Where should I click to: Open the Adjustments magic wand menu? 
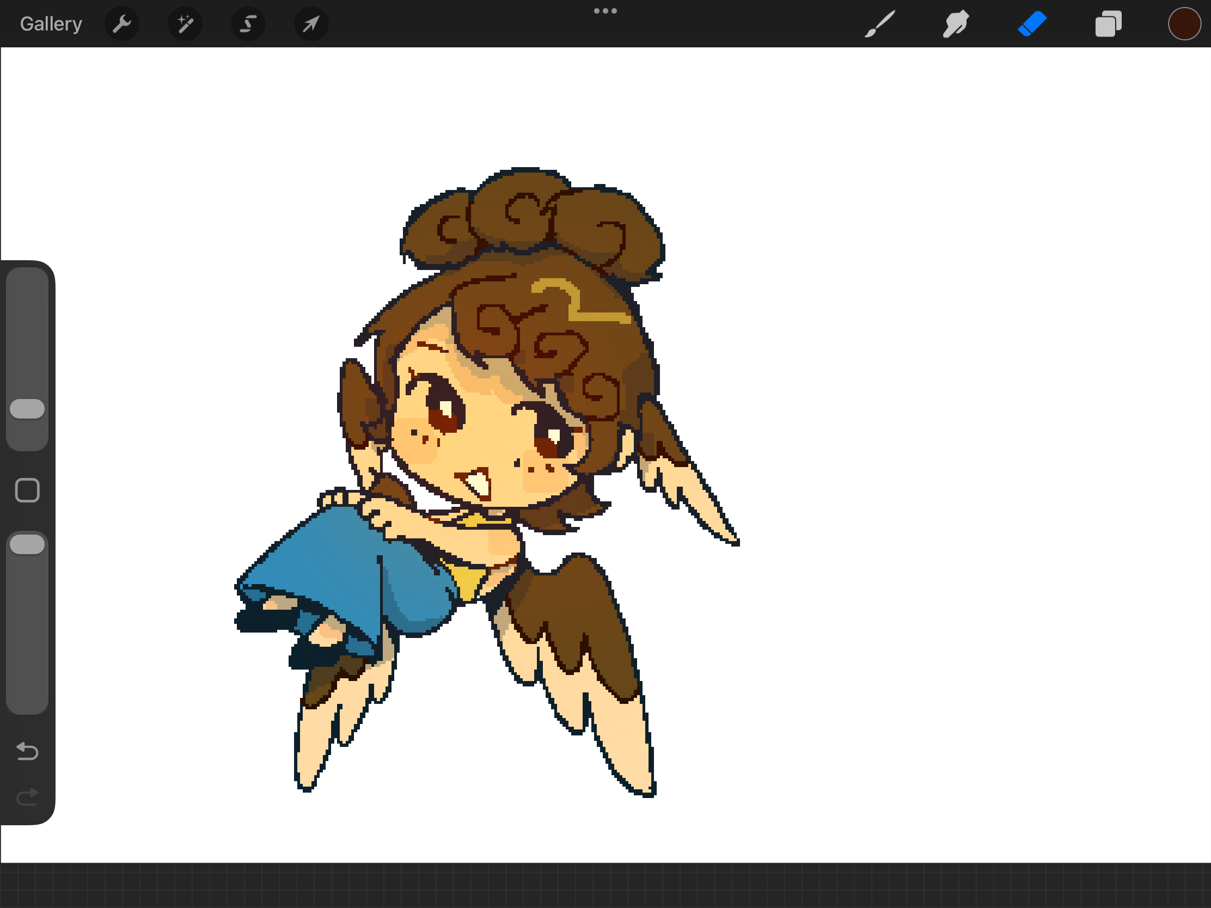(x=185, y=24)
